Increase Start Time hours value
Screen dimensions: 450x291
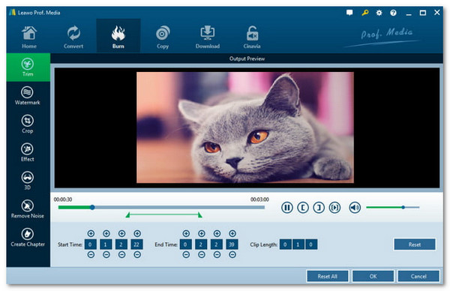[91, 233]
